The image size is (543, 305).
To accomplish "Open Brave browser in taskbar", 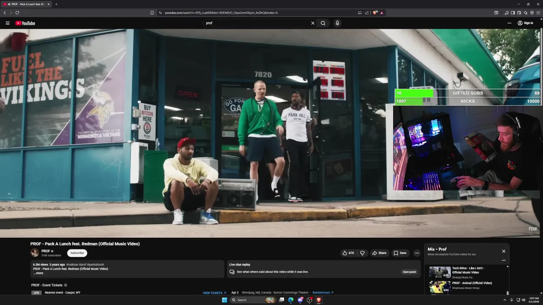I will (319, 300).
